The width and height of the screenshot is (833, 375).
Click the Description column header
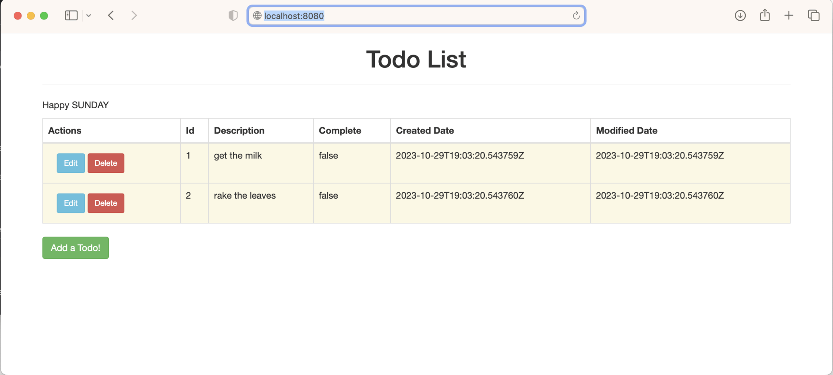(x=239, y=130)
